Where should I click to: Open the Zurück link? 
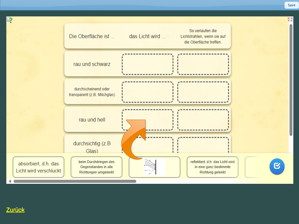pyautogui.click(x=15, y=210)
